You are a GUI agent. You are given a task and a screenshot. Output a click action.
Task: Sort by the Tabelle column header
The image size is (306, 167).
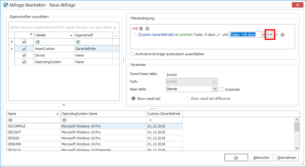pos(54,35)
